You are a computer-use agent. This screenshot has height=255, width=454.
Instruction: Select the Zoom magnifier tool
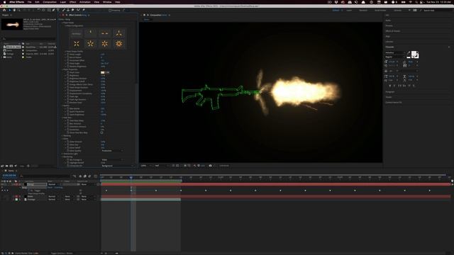[x=19, y=10]
